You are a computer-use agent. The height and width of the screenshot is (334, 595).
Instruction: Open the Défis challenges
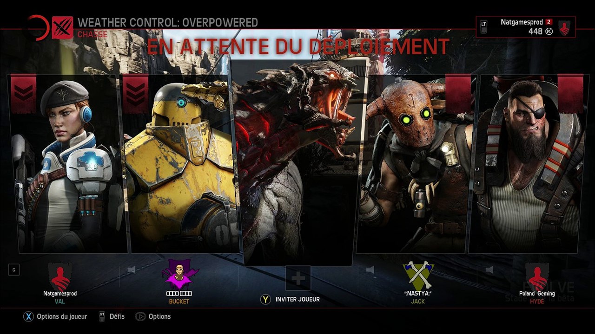point(117,316)
